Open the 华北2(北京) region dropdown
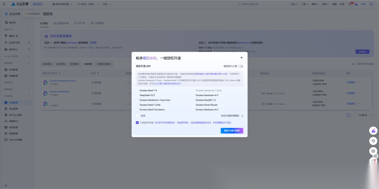The height and width of the screenshot is (189, 379). [88, 4]
